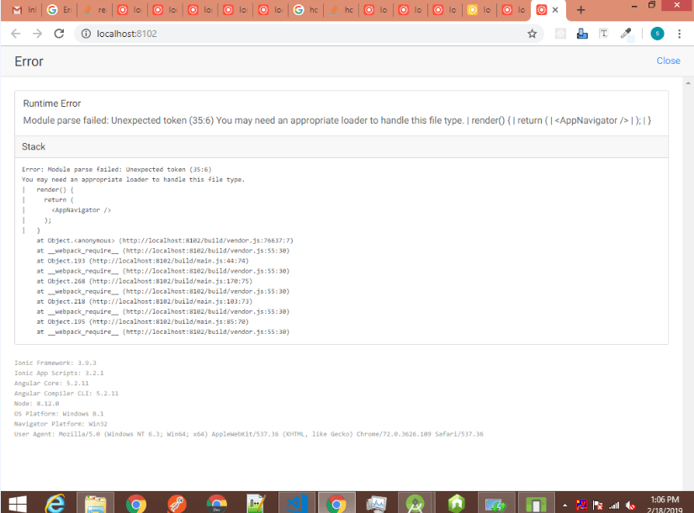Select the first localhost tab
Image resolution: width=694 pixels, height=513 pixels.
[130, 9]
